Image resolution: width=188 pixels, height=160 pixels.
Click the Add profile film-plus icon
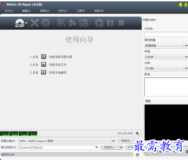tap(84, 23)
